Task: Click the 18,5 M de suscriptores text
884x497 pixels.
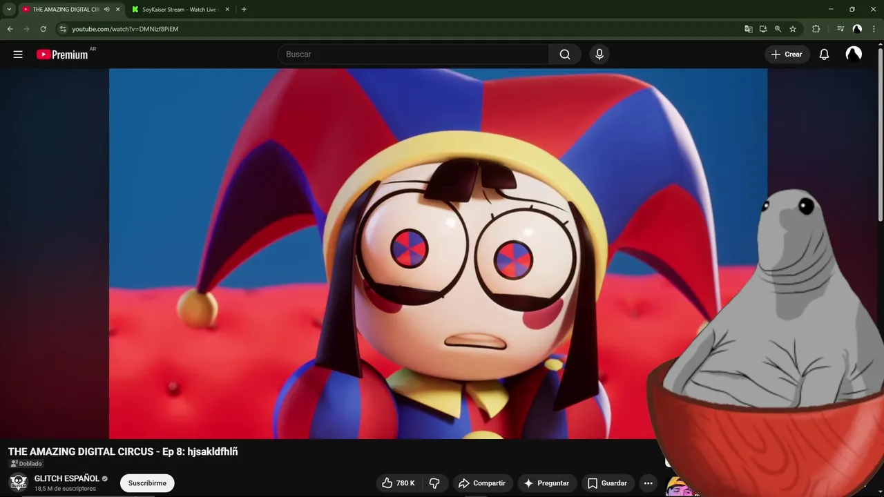Action: tap(65, 489)
